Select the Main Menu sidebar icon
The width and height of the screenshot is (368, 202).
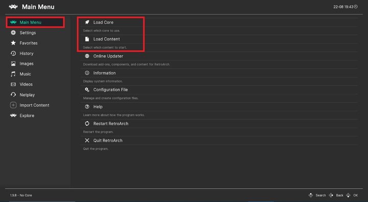[13, 23]
